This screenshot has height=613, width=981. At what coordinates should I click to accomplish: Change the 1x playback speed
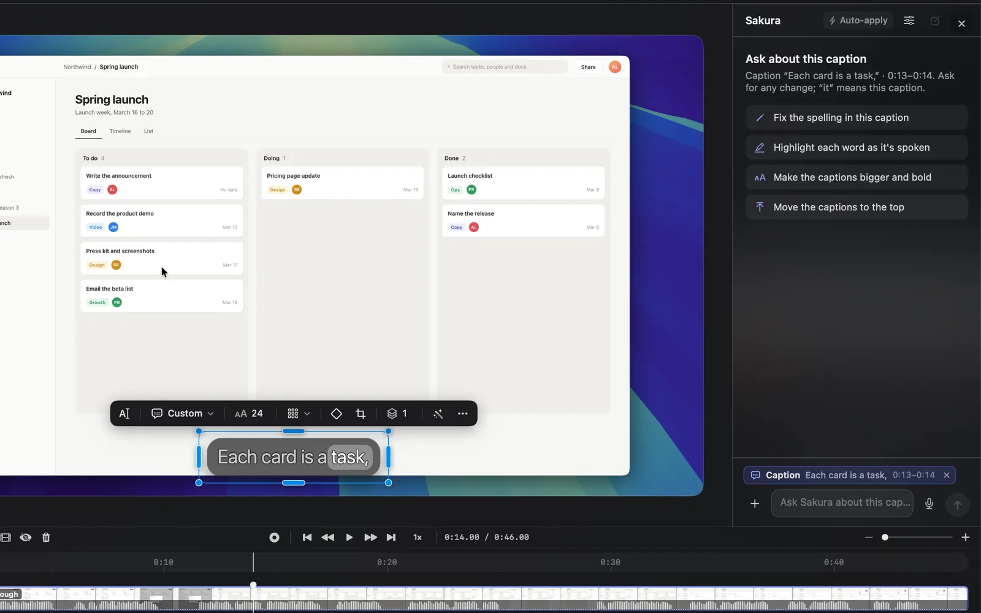click(418, 538)
